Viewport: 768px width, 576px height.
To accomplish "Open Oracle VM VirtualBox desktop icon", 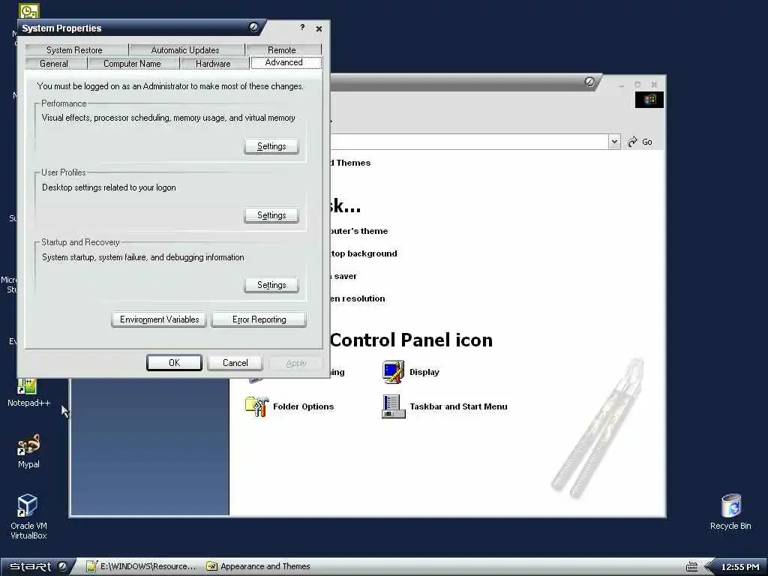I will pyautogui.click(x=28, y=516).
